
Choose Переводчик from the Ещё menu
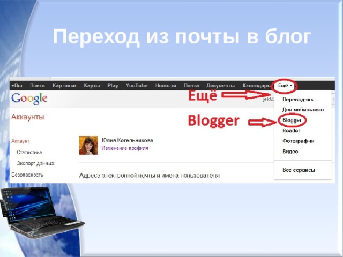point(298,100)
